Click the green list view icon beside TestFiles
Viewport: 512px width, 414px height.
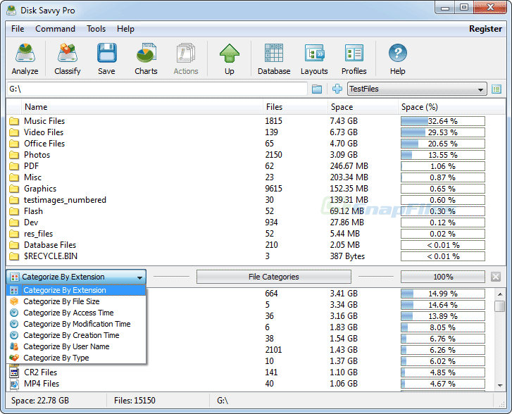(x=497, y=89)
